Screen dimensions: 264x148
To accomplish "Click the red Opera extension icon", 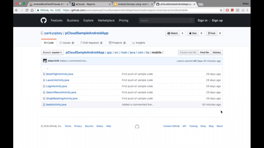I will point(227,10).
